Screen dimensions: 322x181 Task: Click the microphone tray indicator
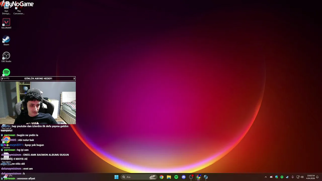tap(293, 177)
